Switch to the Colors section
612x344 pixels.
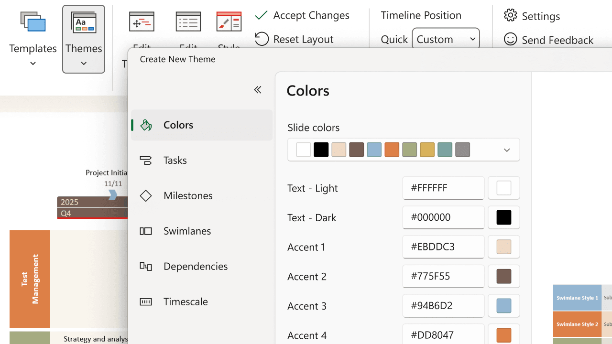[202, 125]
